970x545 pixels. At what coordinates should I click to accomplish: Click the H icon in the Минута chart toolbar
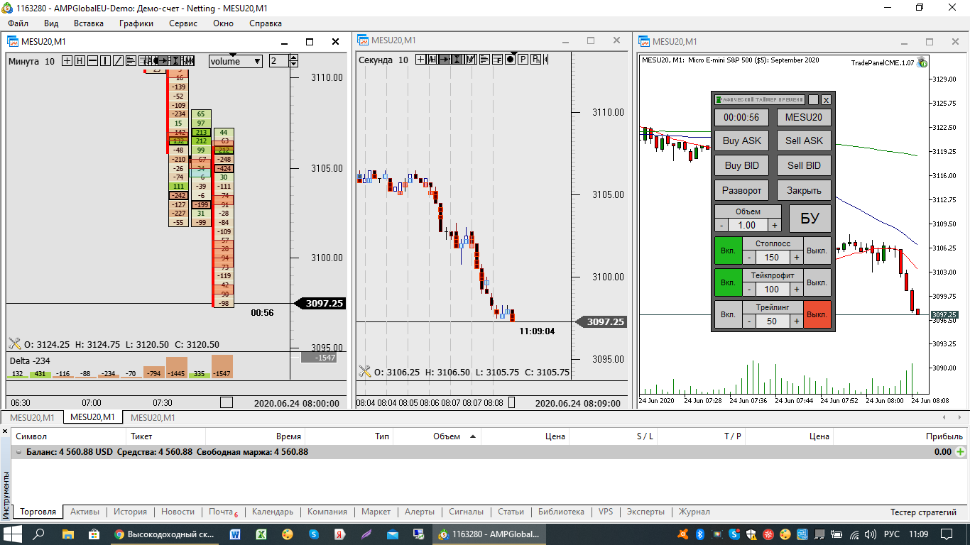pyautogui.click(x=80, y=61)
